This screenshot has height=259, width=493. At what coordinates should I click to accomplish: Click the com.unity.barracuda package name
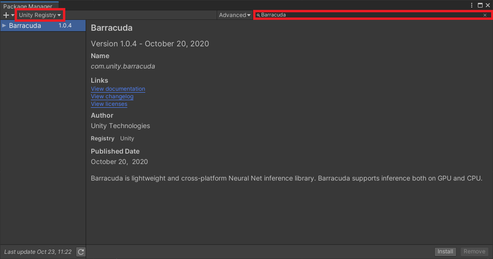click(123, 66)
